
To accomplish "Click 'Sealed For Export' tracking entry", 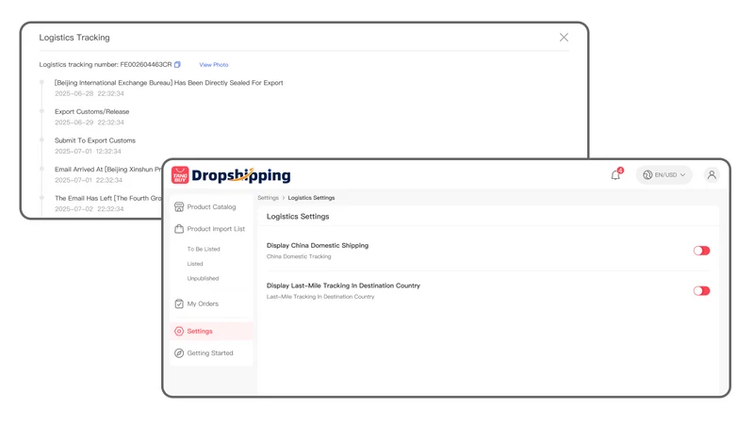I will (x=169, y=83).
